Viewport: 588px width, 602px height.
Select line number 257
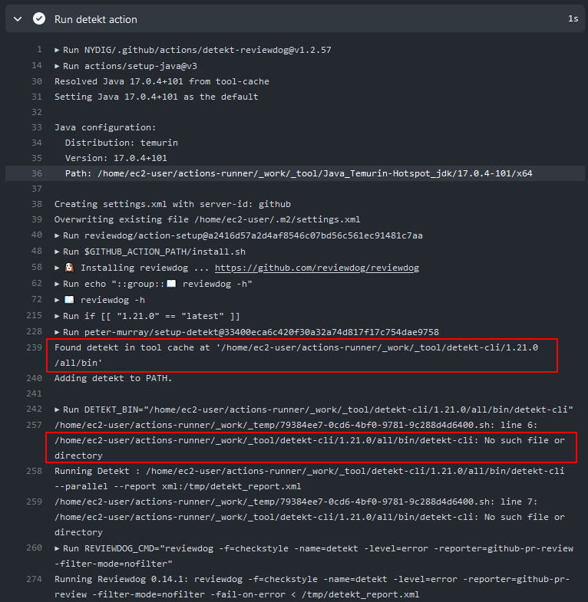tap(35, 425)
